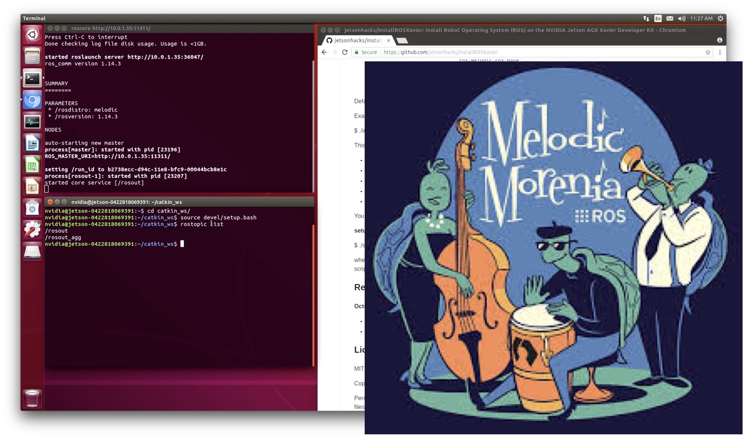Open the sound volume indicator
The height and width of the screenshot is (438, 747).
682,18
